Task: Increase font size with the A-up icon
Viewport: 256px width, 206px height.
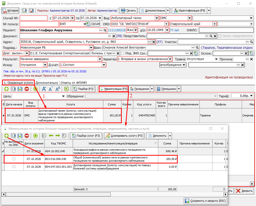Action: [x=44, y=89]
